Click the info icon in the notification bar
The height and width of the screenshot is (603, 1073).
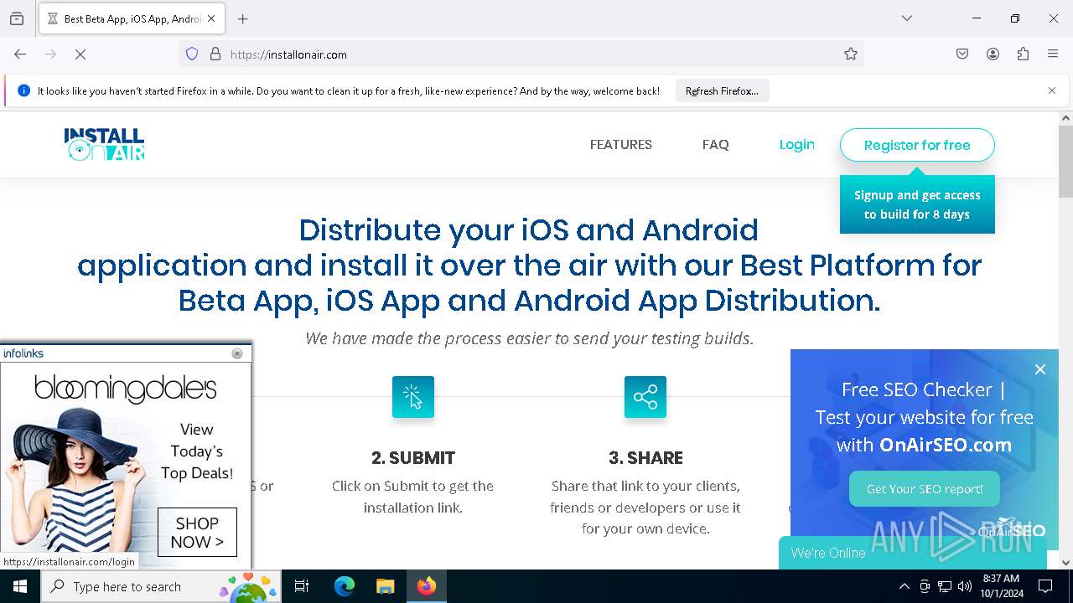23,91
